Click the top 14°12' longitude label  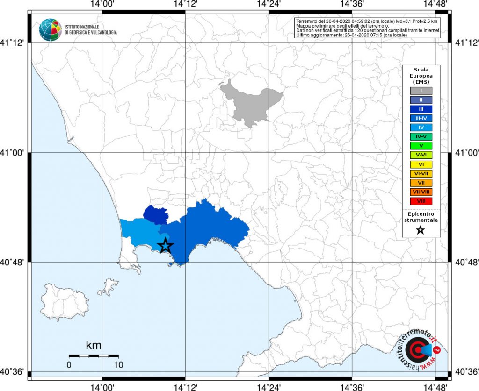click(185, 4)
